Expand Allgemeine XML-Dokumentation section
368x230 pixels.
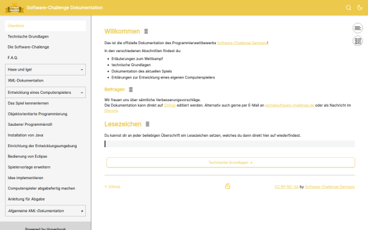pos(45,211)
